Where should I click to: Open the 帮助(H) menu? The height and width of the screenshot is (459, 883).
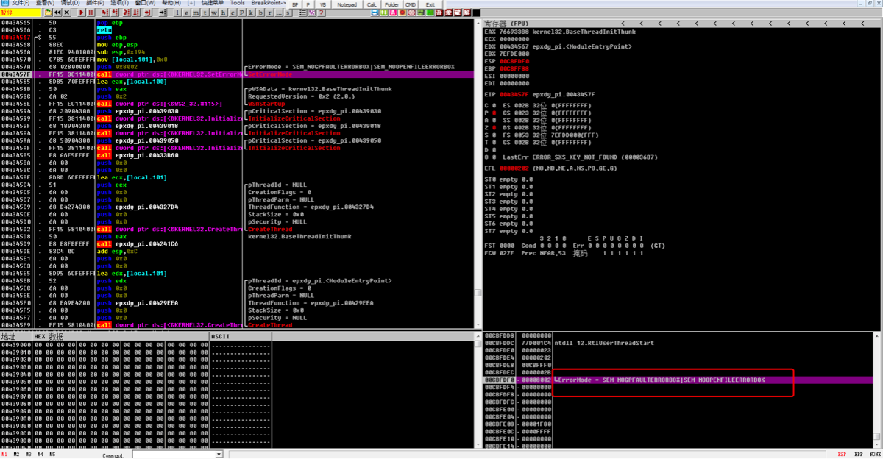[x=171, y=3]
